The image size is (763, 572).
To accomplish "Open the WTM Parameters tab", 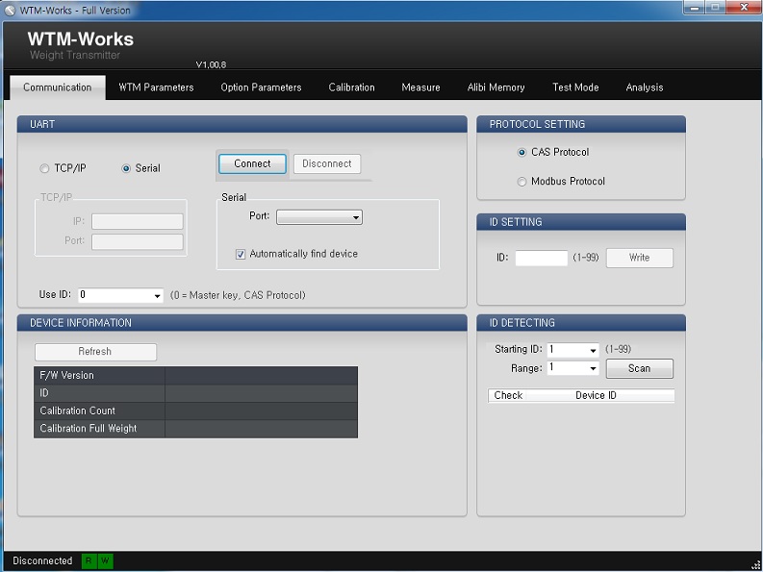I will [156, 87].
